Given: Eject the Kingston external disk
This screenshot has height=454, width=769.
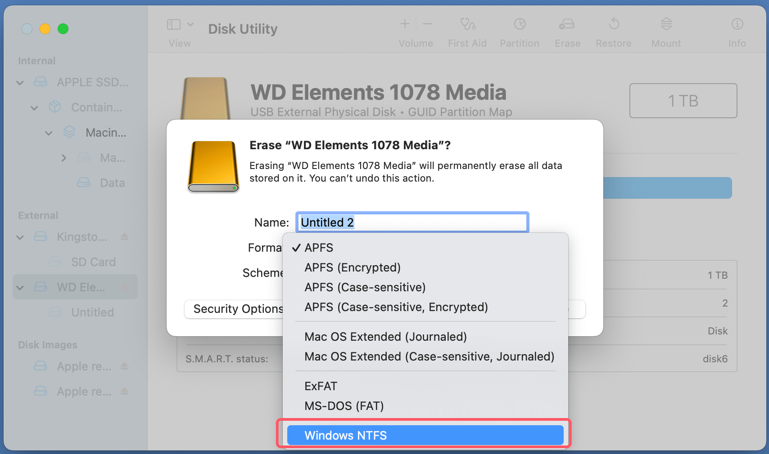Looking at the screenshot, I should coord(124,237).
